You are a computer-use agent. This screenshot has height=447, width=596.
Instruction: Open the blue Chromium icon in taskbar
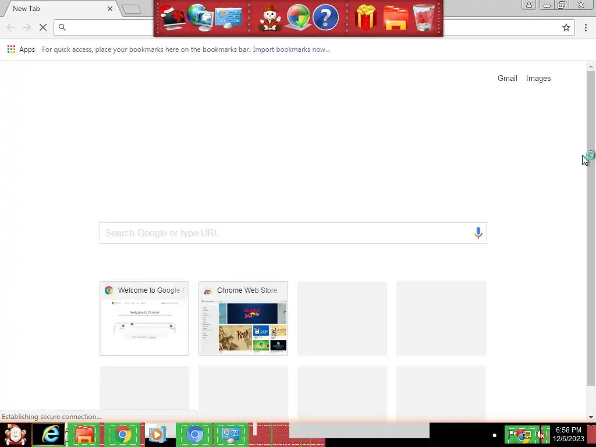pos(194,434)
